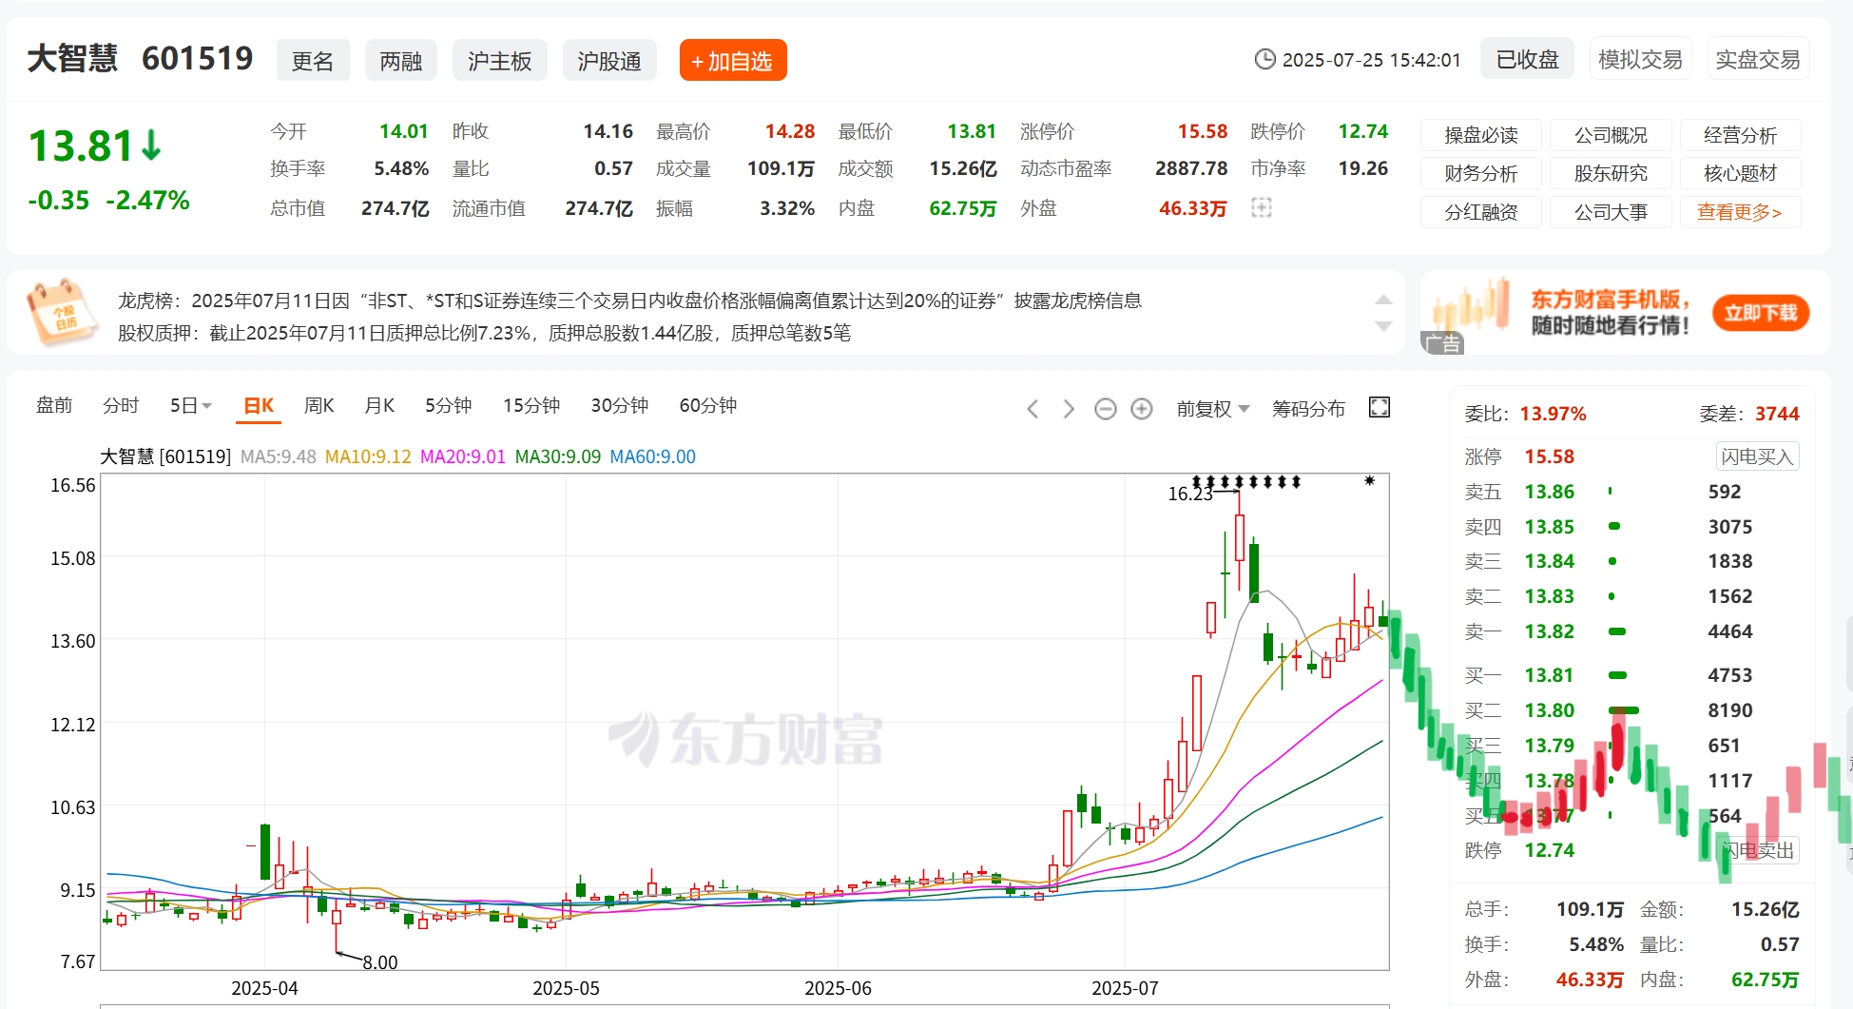
Task: Click the 更名 tag button
Action: tap(313, 61)
